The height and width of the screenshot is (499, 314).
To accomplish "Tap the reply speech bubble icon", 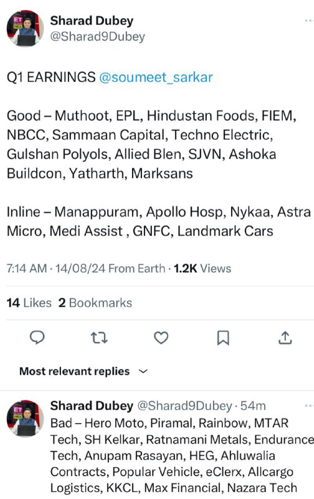I will pyautogui.click(x=37, y=337).
